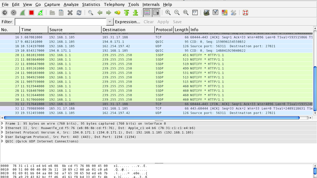This screenshot has width=317, height=178.
Task: Sort packets by Destination column
Action: pos(128,30)
